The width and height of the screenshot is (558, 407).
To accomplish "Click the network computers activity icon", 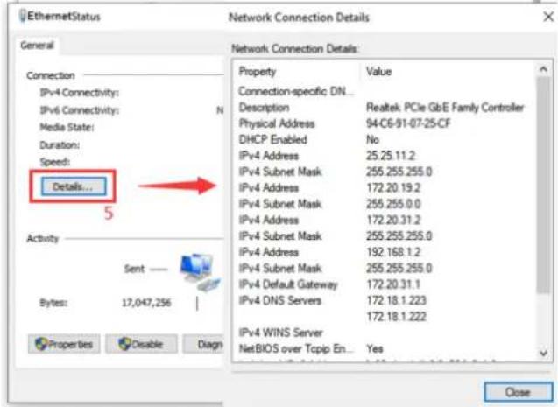I will coord(200,272).
